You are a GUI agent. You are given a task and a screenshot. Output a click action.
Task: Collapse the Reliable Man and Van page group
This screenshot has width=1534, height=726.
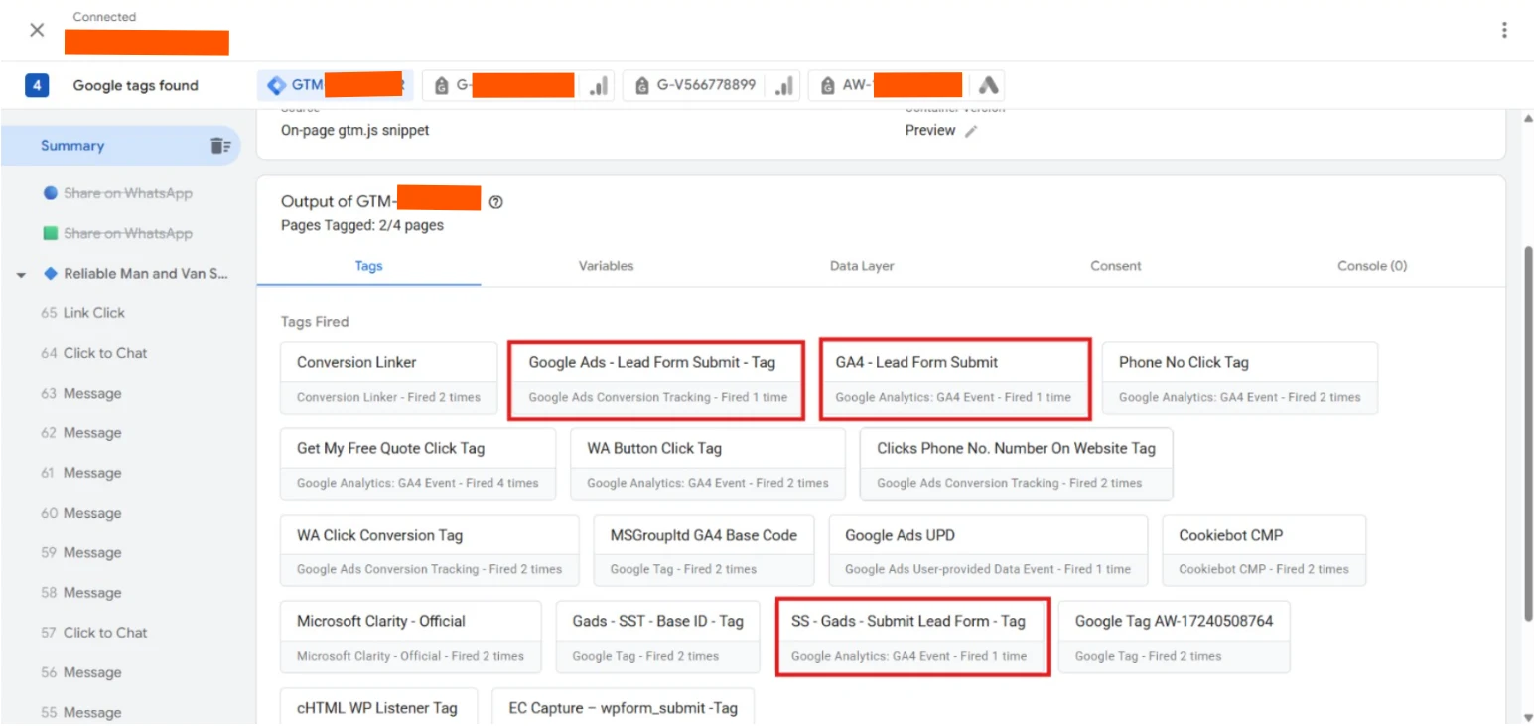click(21, 275)
